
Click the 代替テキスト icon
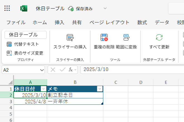(x=9, y=44)
